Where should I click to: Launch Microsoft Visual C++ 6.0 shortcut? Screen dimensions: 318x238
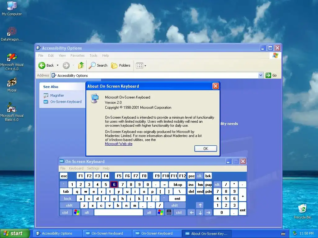[x=12, y=62]
